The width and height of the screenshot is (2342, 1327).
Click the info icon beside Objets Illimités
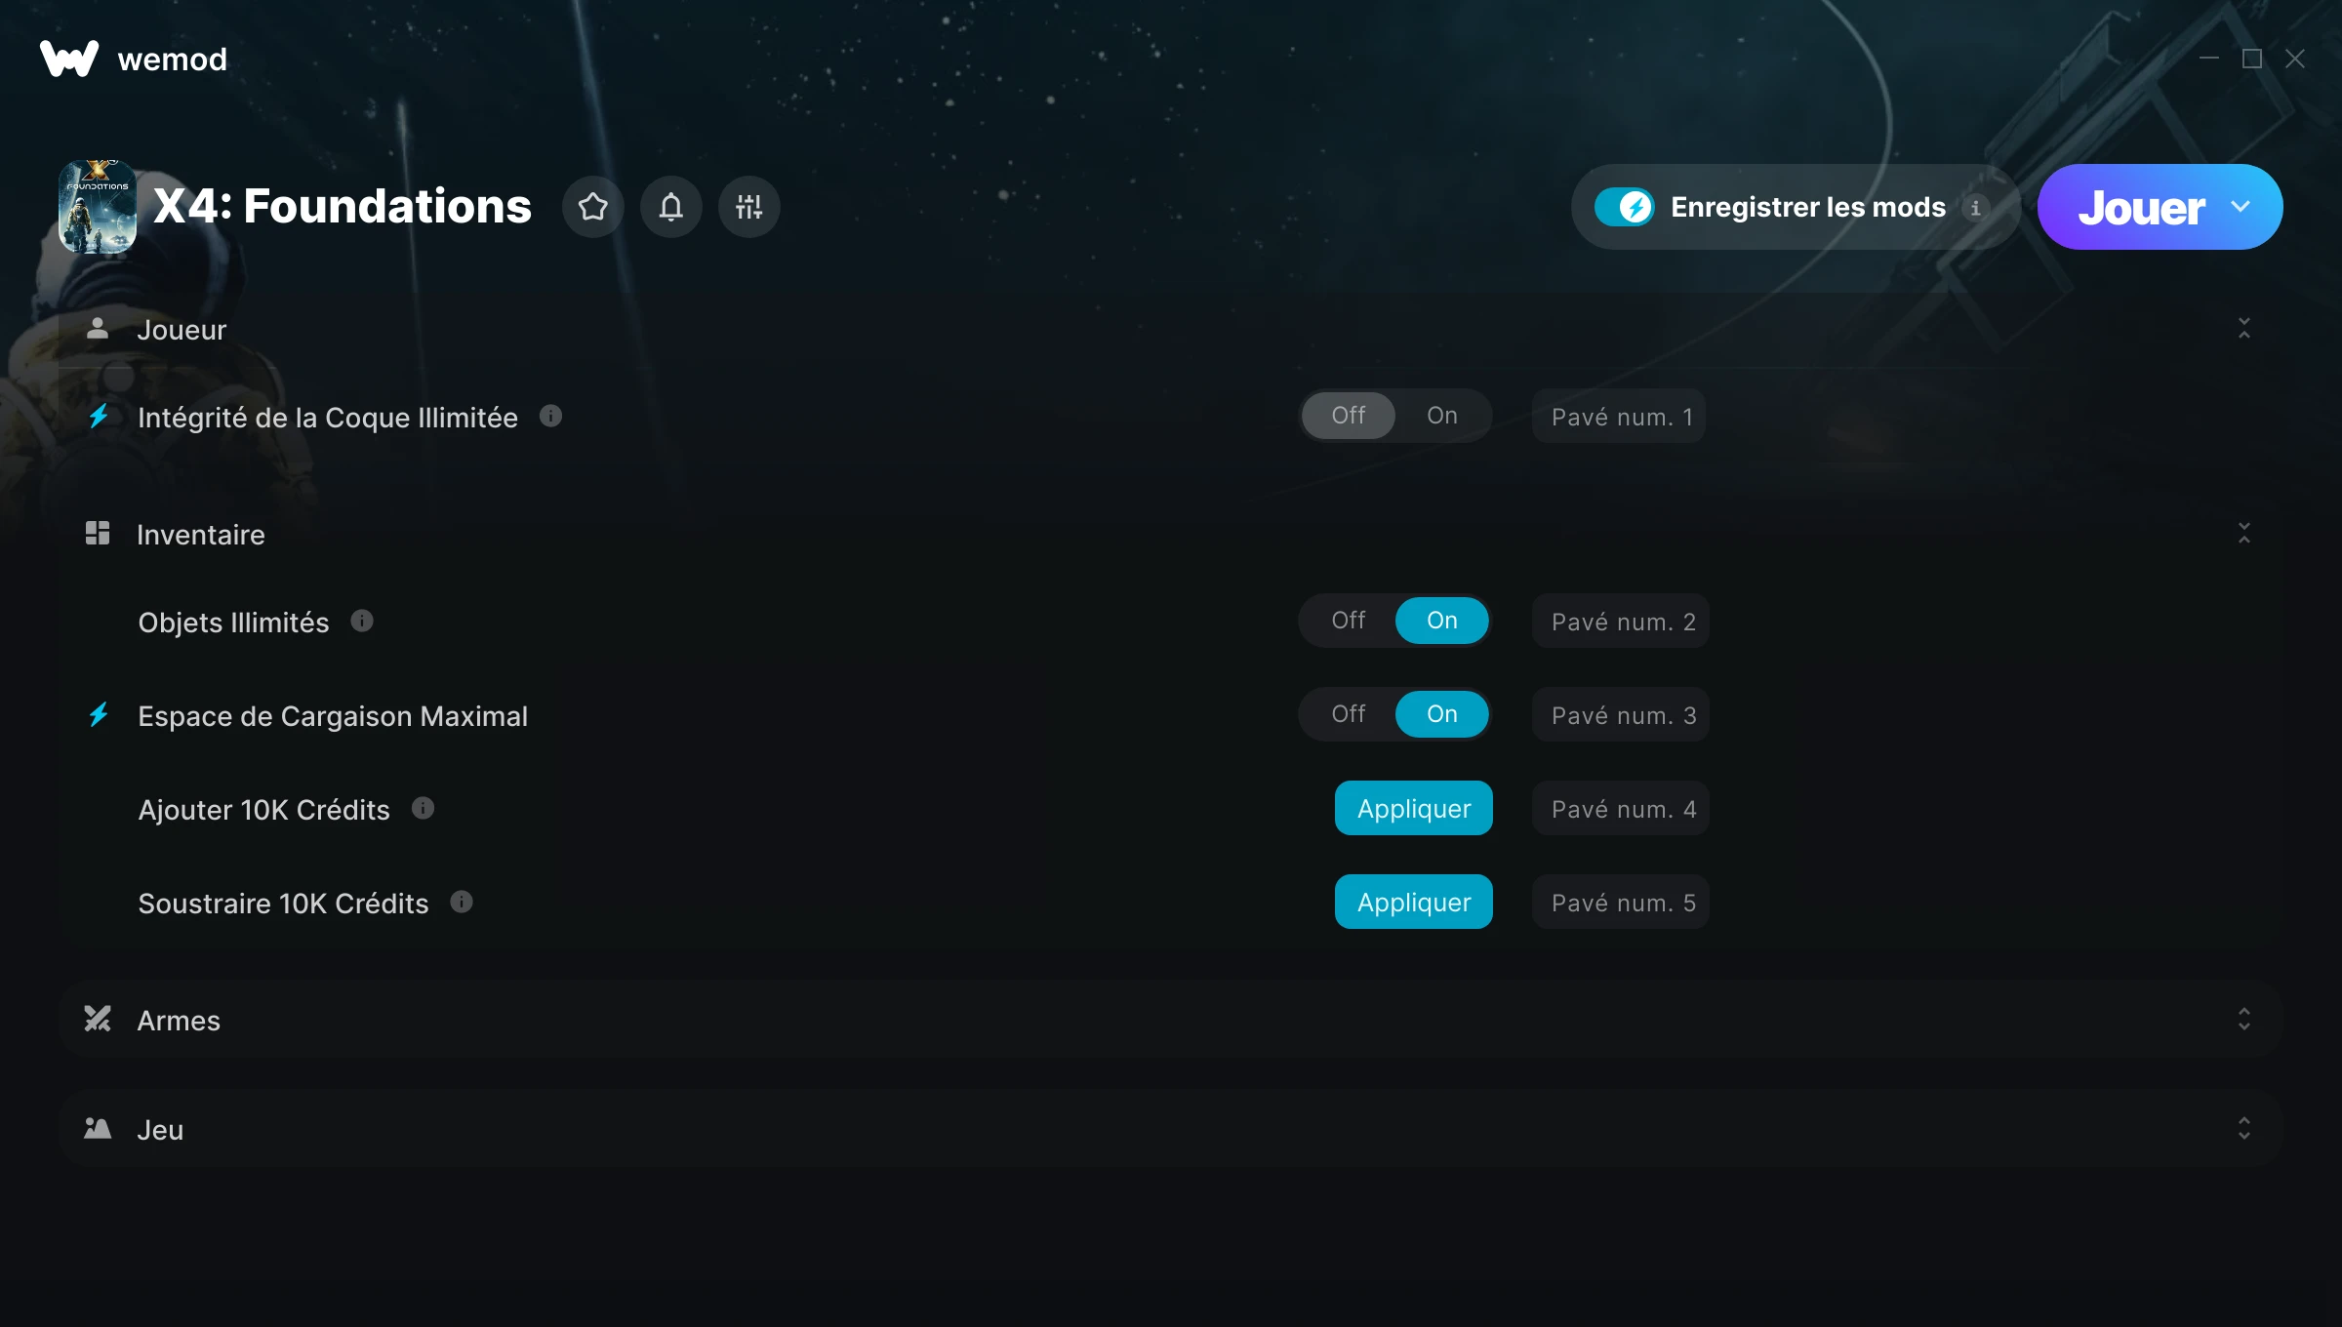point(362,622)
